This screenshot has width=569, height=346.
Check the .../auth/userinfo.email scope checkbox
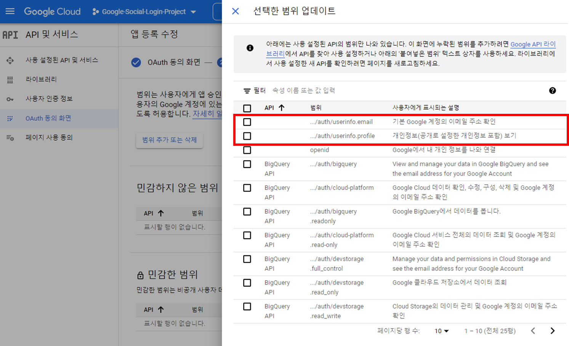pos(247,122)
